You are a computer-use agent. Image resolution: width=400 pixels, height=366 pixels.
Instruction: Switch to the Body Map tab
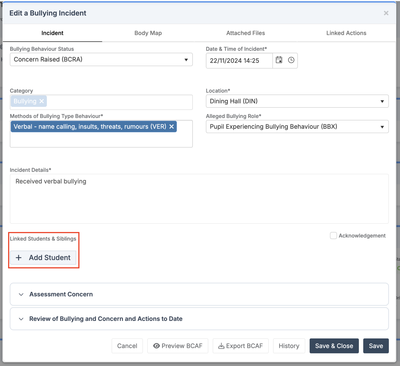pos(148,33)
